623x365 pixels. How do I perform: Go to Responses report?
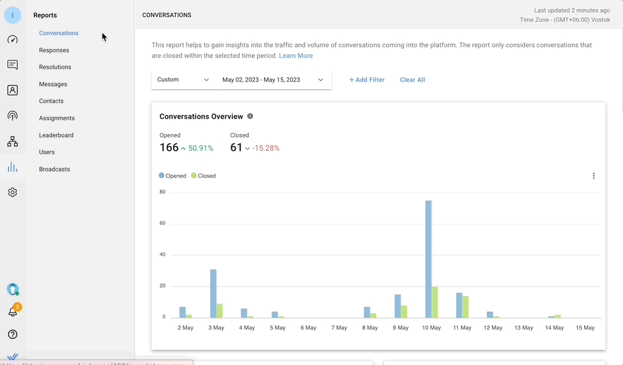coord(54,50)
